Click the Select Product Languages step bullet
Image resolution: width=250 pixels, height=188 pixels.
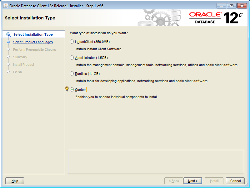pyautogui.click(x=8, y=42)
